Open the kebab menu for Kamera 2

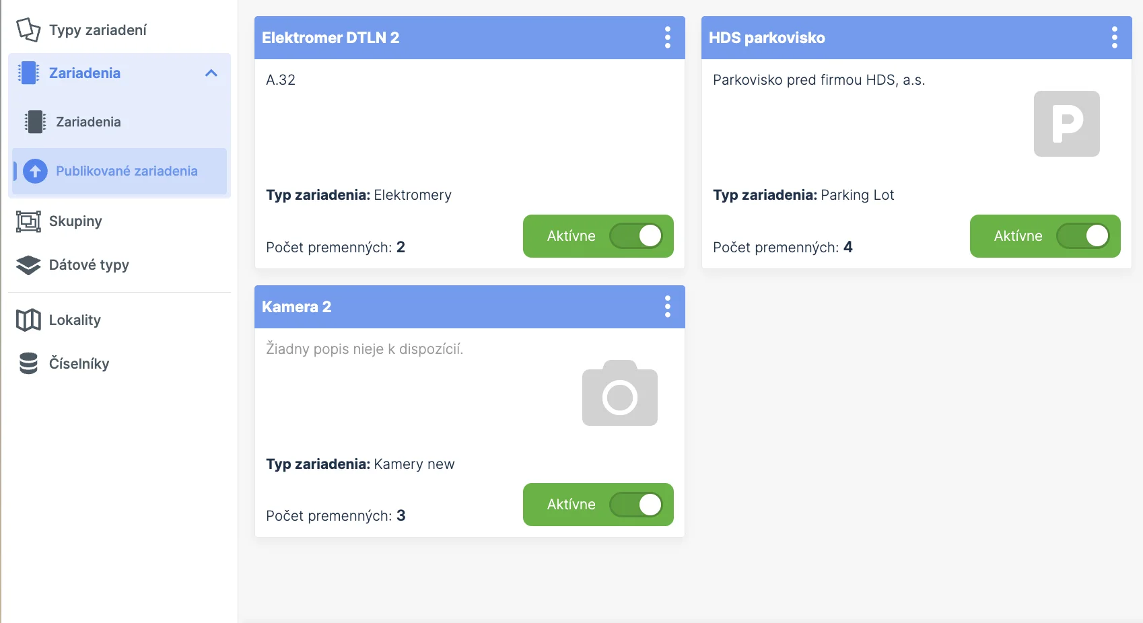tap(668, 307)
